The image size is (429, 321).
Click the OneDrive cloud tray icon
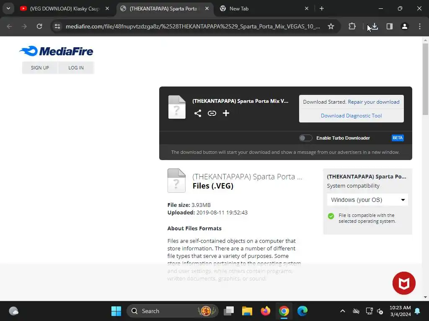click(x=356, y=311)
